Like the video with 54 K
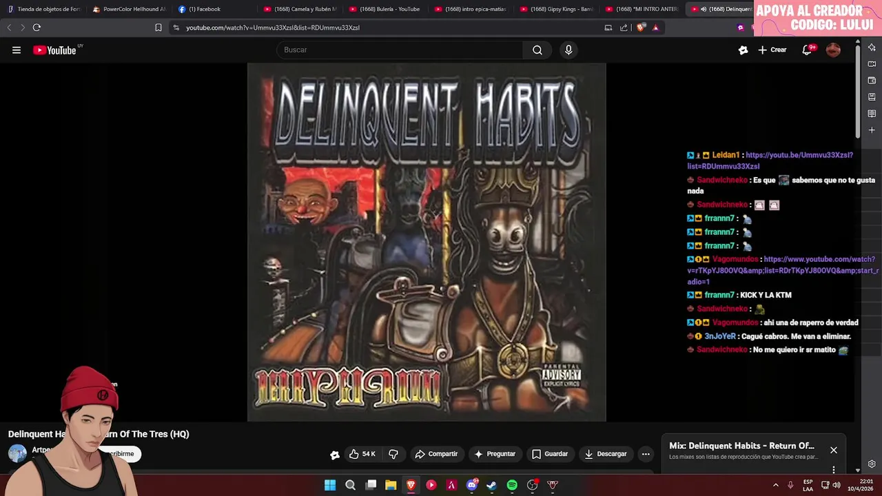Image resolution: width=882 pixels, height=496 pixels. 362,454
